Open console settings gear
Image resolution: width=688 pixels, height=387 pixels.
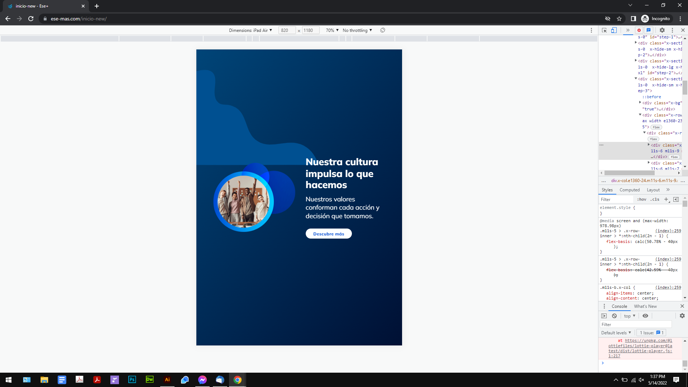[x=682, y=316]
